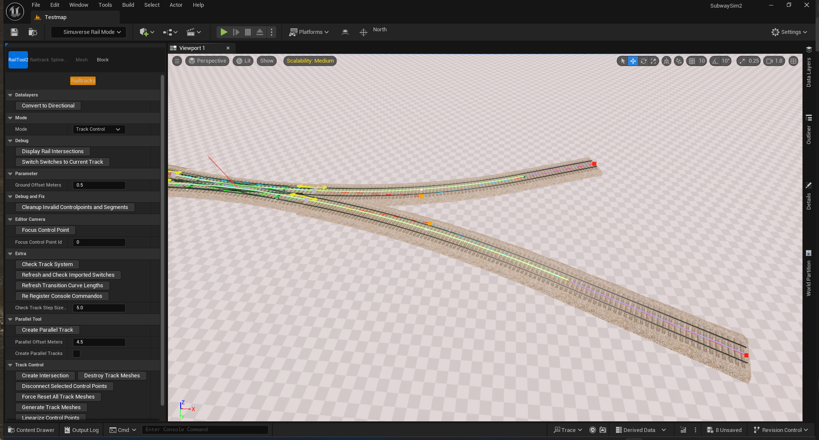Activate the select objects cursor tool
The width and height of the screenshot is (819, 440).
coord(623,61)
